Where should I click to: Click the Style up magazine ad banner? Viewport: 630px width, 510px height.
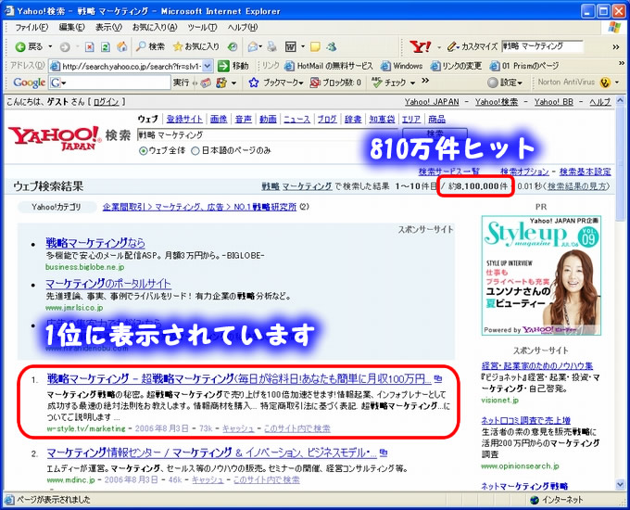[x=541, y=275]
